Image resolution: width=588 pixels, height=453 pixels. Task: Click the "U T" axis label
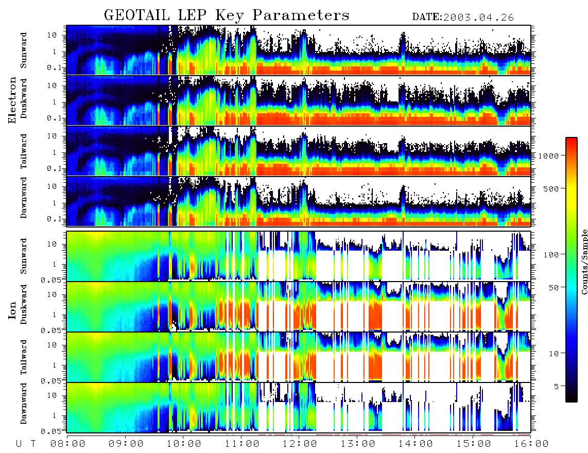(26, 444)
